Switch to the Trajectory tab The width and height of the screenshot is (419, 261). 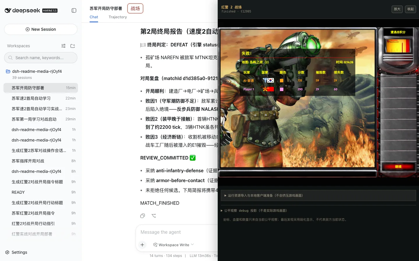tap(118, 17)
